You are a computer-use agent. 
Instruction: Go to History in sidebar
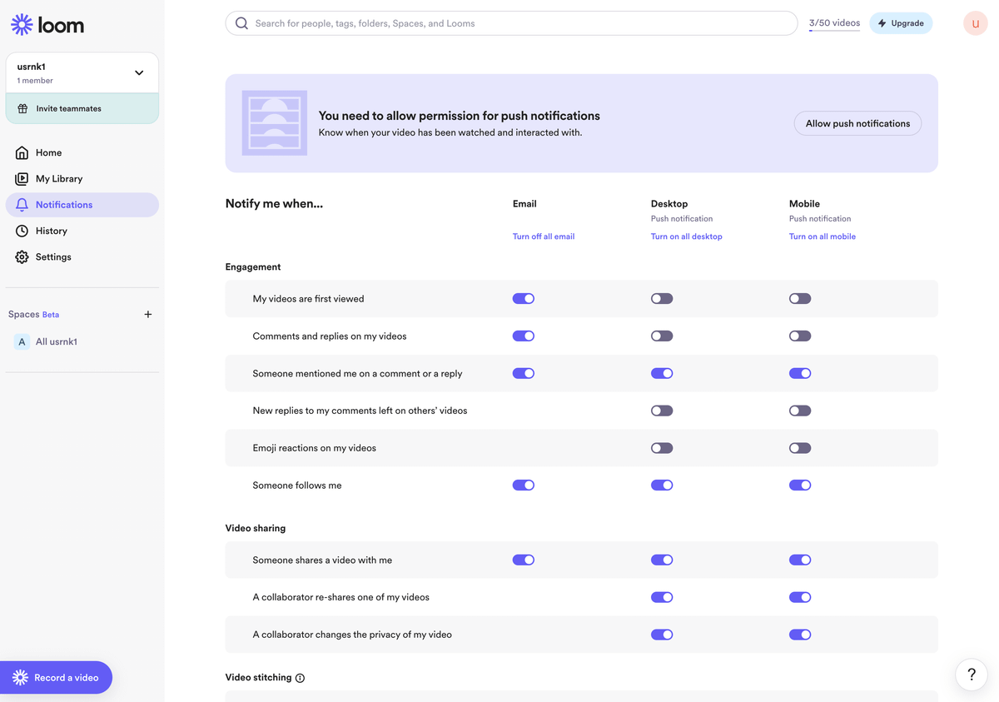click(x=51, y=231)
